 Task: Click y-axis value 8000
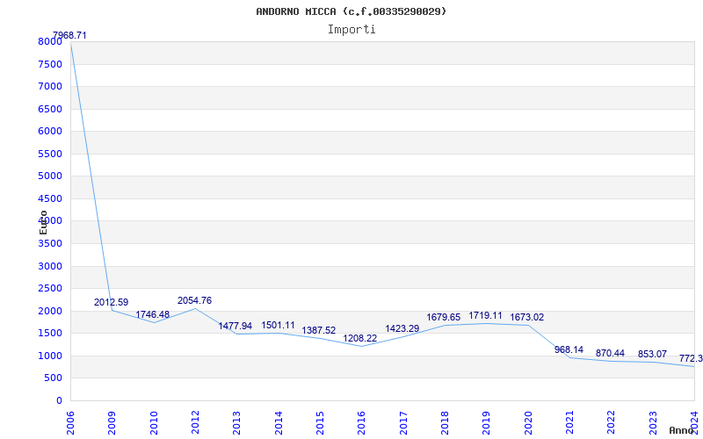pos(50,41)
